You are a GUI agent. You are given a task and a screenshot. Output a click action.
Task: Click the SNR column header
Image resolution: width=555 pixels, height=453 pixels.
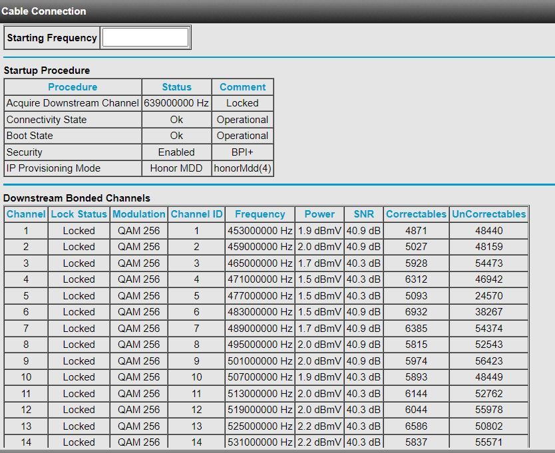tap(363, 214)
